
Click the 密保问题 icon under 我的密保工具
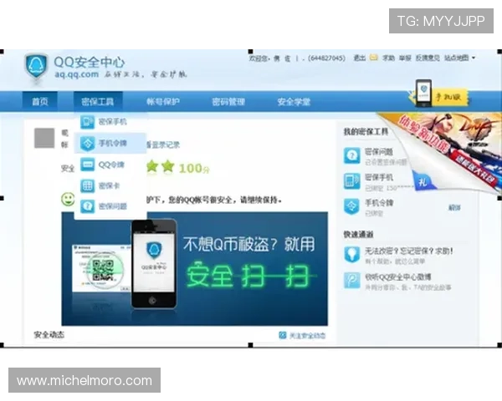coord(352,155)
